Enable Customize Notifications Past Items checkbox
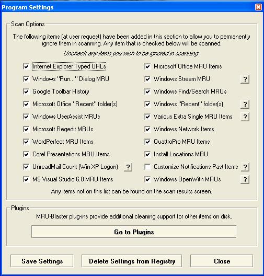The height and width of the screenshot is (276, 264). 147,167
